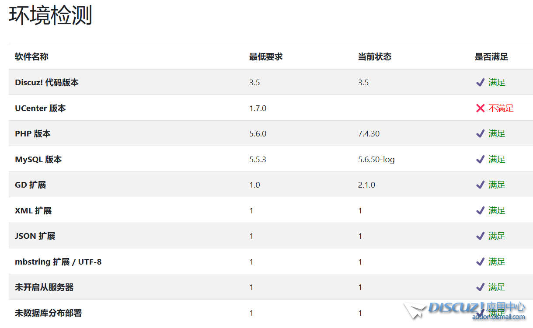The height and width of the screenshot is (328, 533).
Task: Click the 是否满足 column header
Action: tap(491, 56)
